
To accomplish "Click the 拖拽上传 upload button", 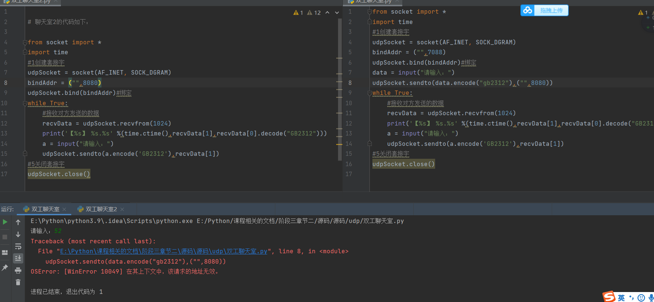I will coord(551,10).
